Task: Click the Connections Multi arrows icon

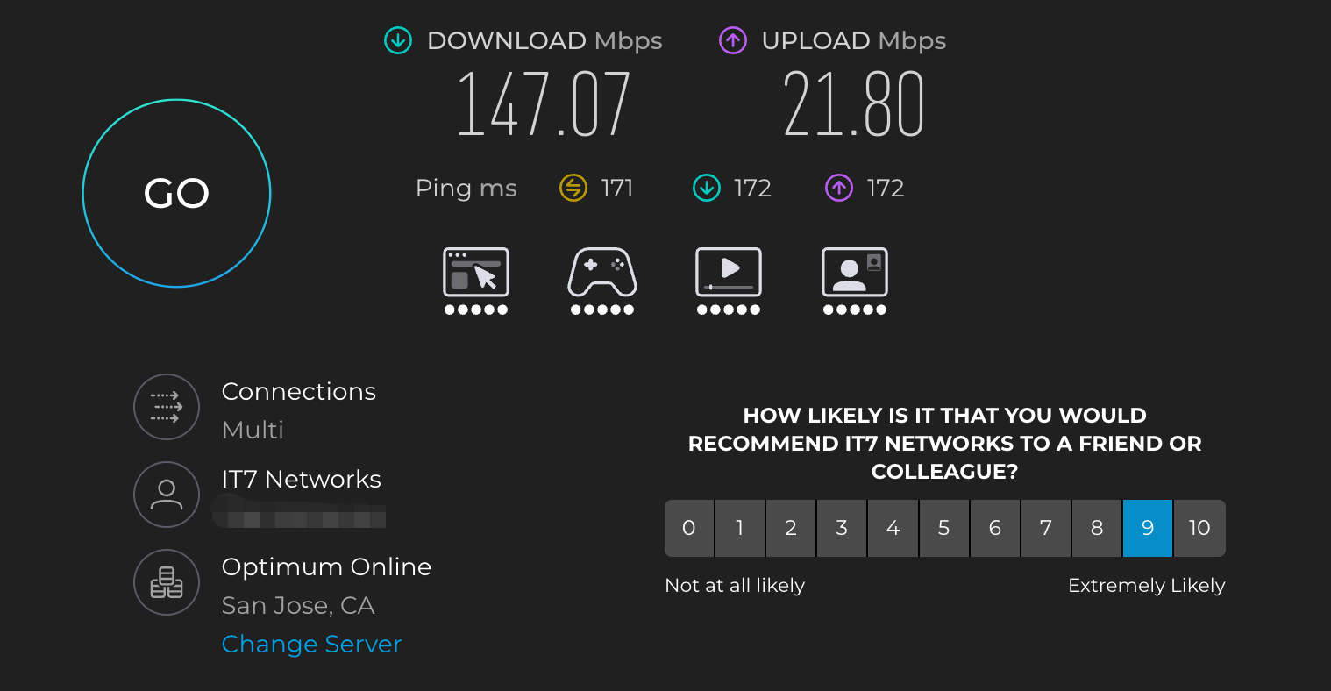Action: coord(167,407)
